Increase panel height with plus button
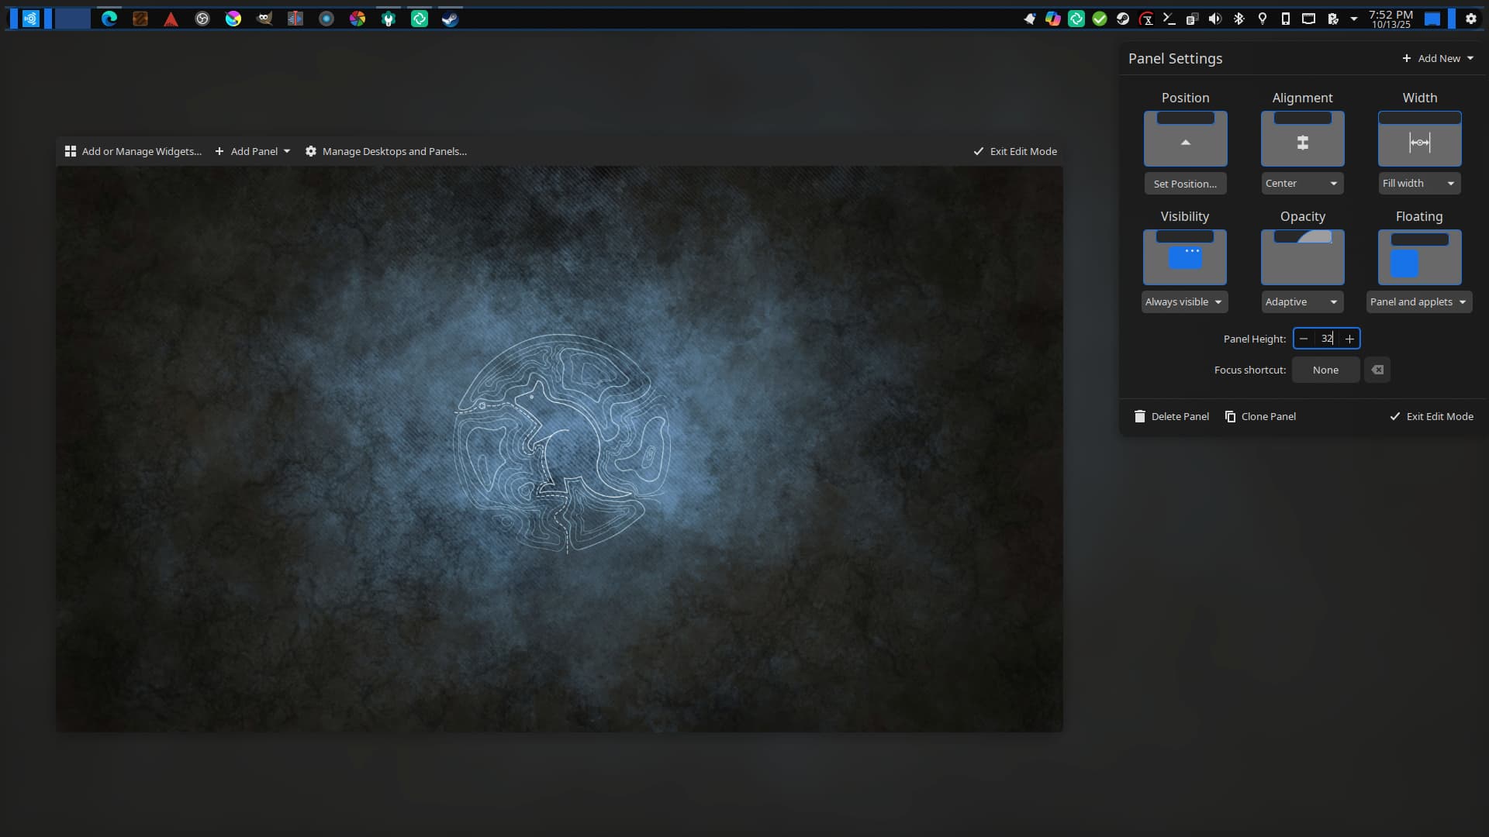 tap(1349, 339)
